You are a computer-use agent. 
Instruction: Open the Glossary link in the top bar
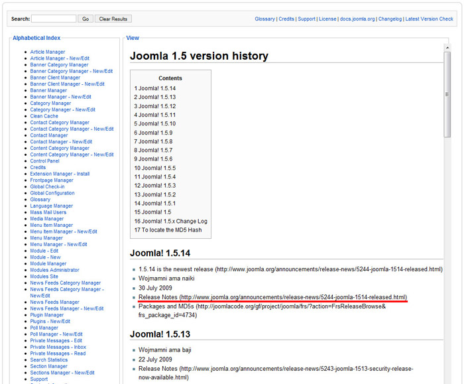pyautogui.click(x=265, y=19)
